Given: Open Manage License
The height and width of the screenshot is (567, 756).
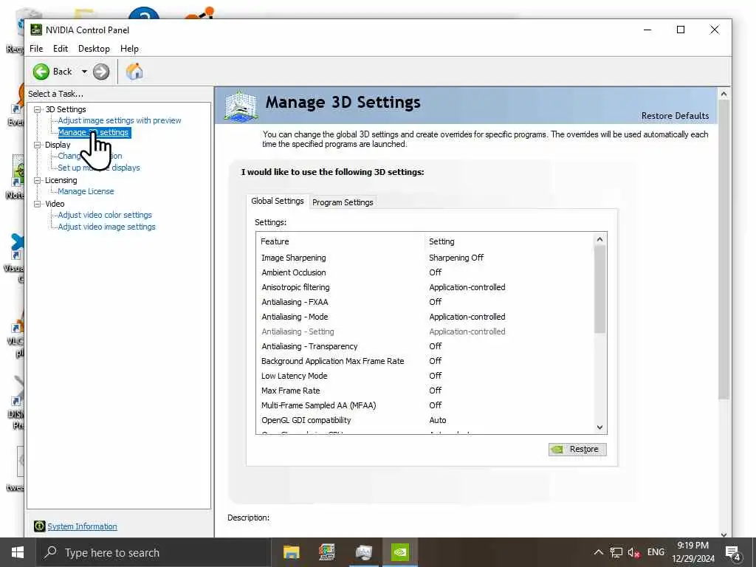Looking at the screenshot, I should point(86,191).
